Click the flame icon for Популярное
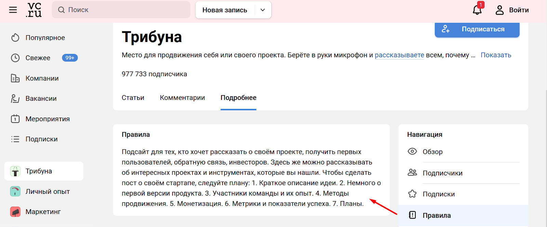Image resolution: width=547 pixels, height=227 pixels. 15,38
